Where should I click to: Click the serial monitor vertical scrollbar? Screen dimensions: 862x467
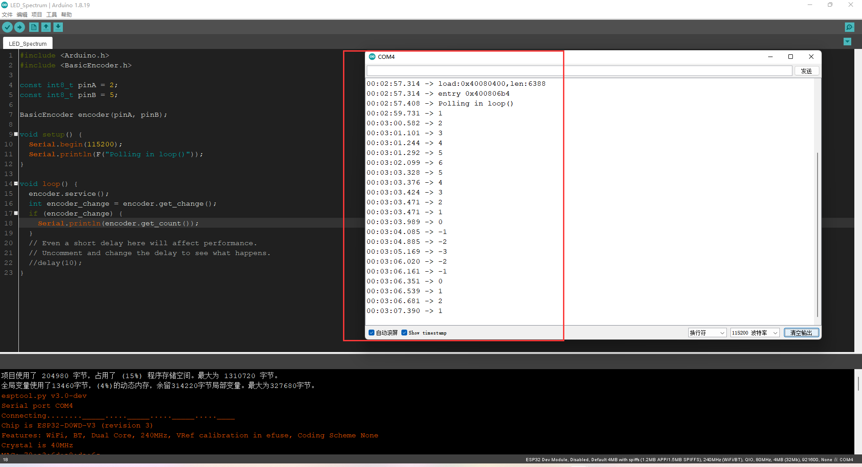(818, 234)
